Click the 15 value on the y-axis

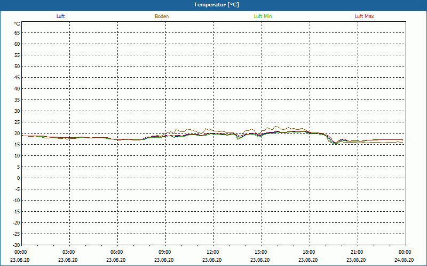[17, 145]
